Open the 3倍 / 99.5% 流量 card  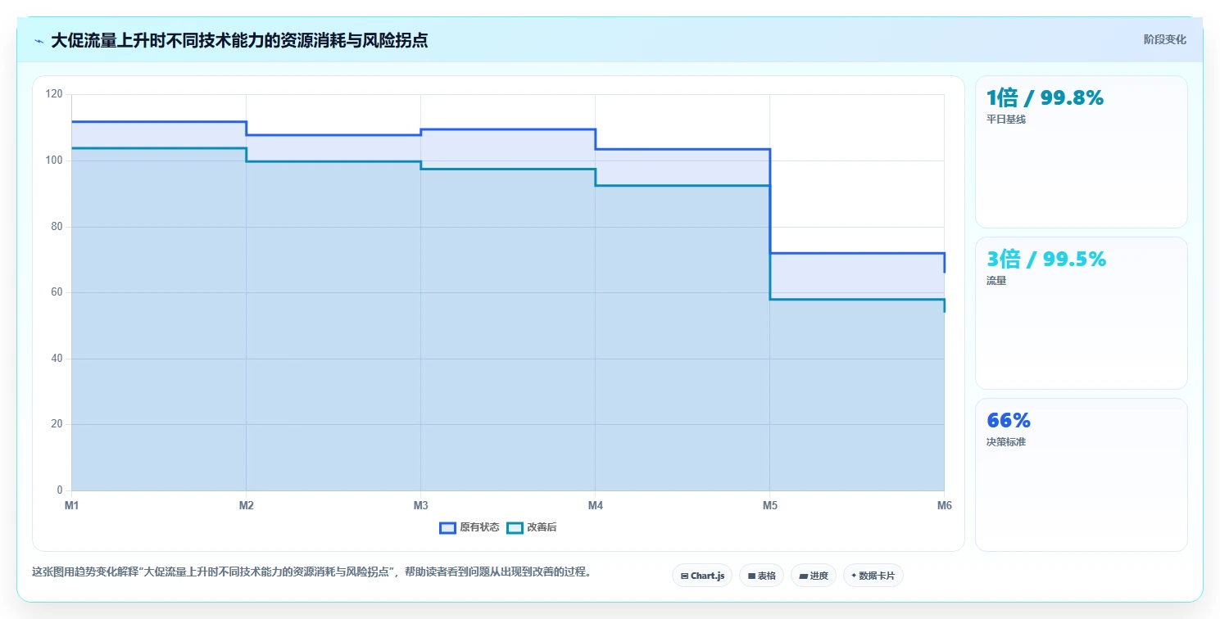(1081, 313)
